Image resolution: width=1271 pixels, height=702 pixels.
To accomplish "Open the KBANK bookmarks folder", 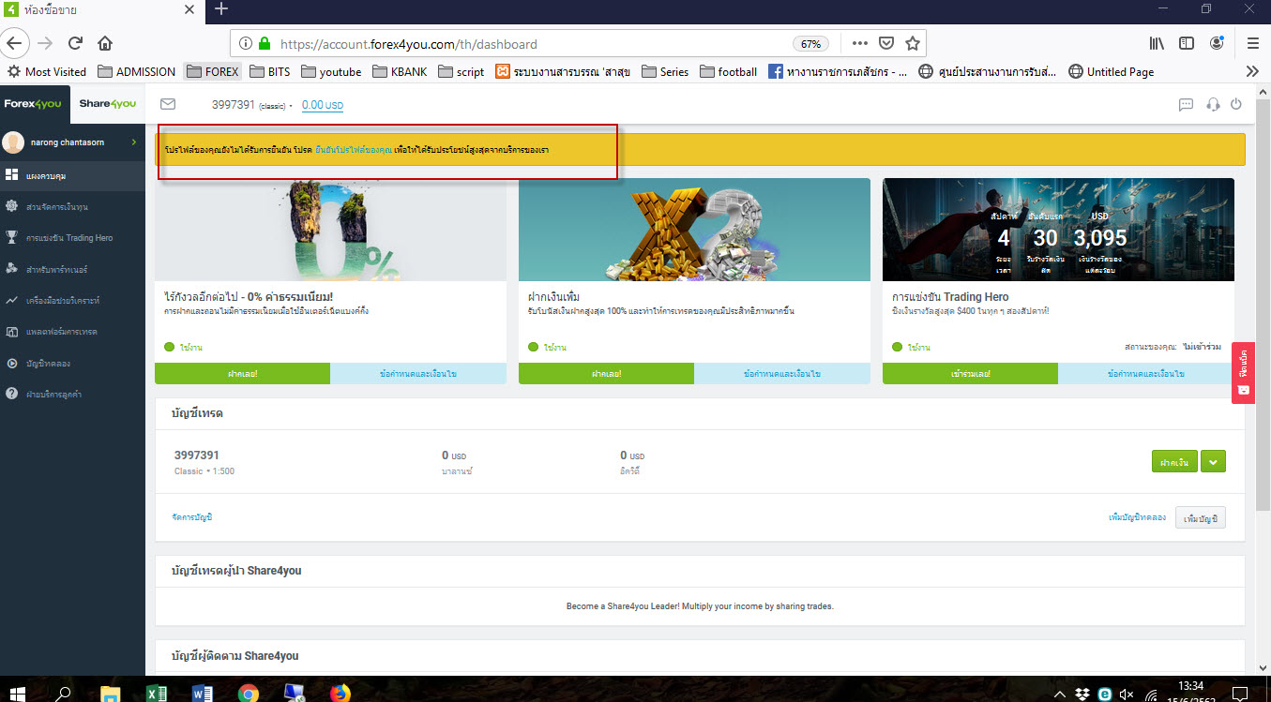I will (x=400, y=71).
